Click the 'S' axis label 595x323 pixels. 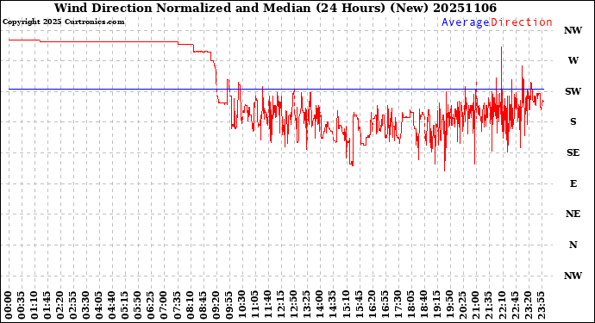tap(573, 121)
